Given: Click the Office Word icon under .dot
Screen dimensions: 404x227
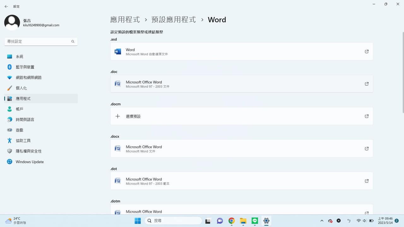Looking at the screenshot, I should [118, 181].
